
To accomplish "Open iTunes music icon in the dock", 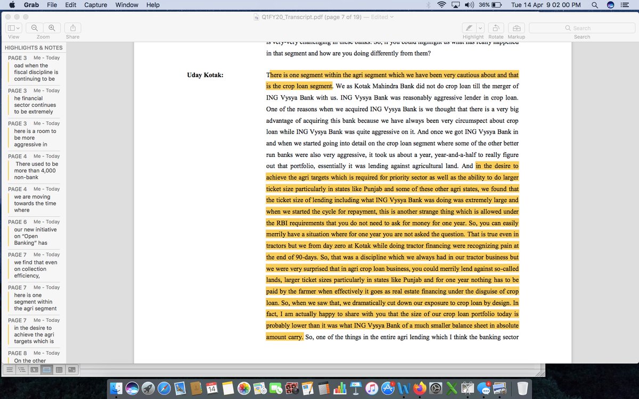I will click(372, 388).
